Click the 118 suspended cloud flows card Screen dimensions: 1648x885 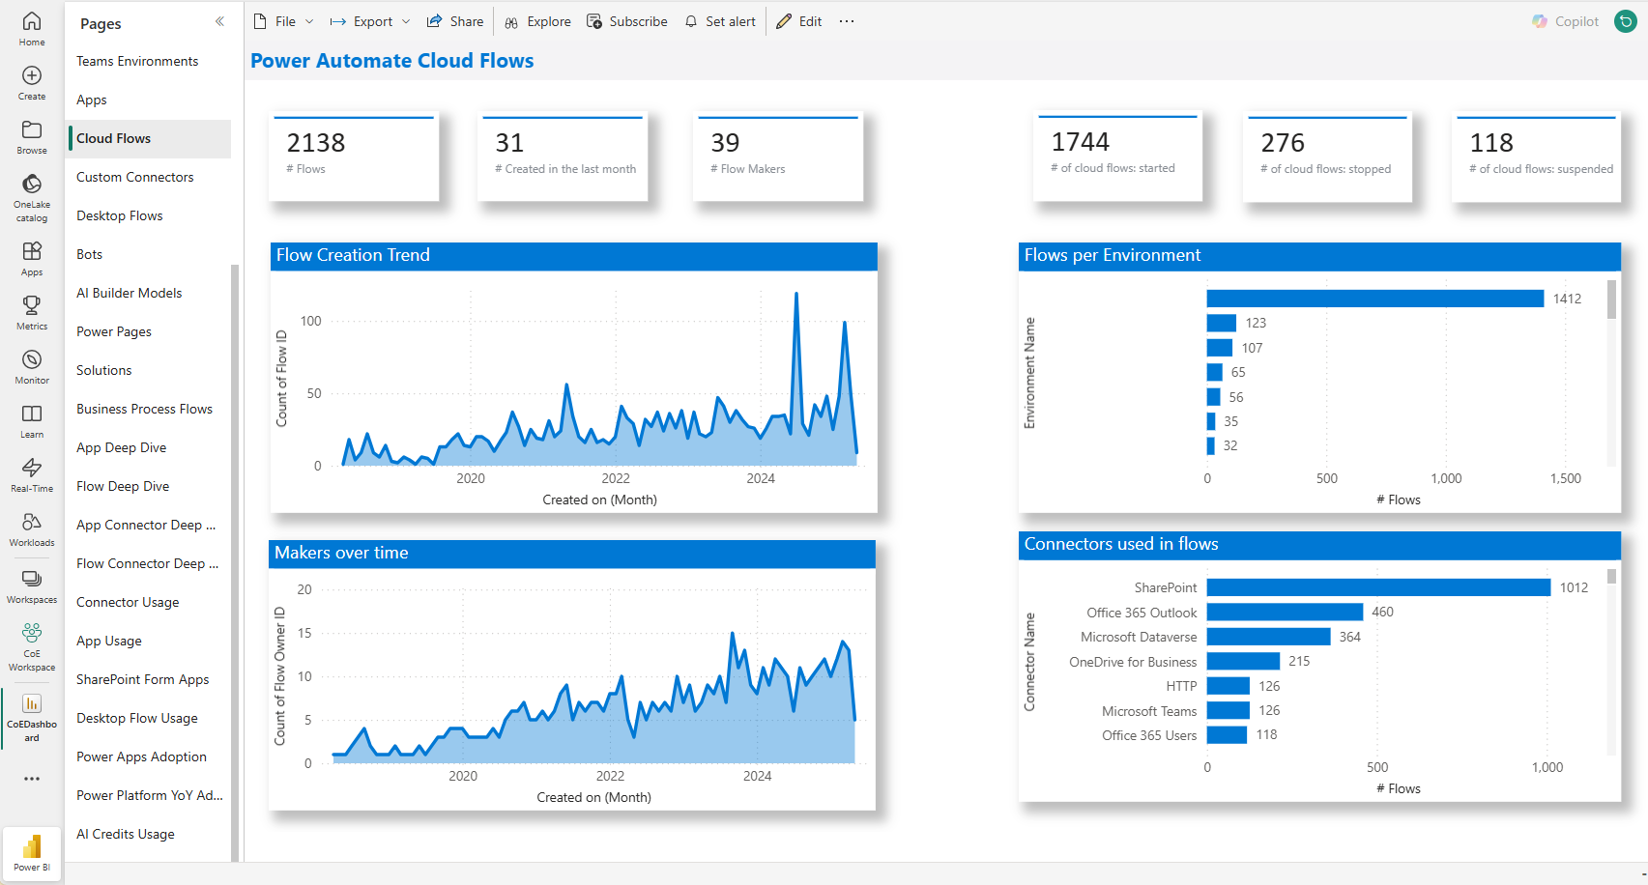point(1537,157)
